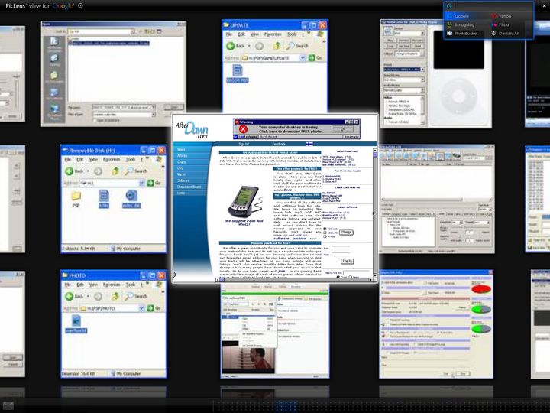The height and width of the screenshot is (413, 550).
Task: Open File menu in UPDATE window
Action: pos(229,34)
